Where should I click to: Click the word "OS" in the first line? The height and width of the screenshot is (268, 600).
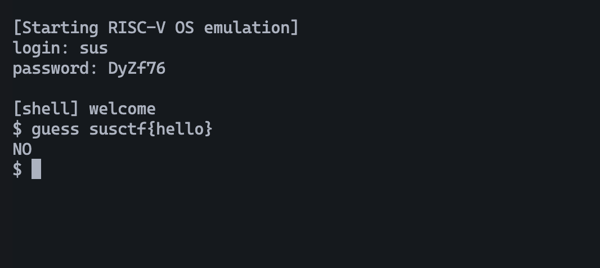184,28
